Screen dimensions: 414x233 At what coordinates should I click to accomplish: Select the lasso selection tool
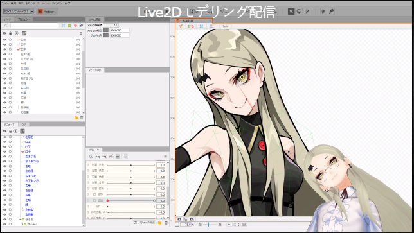[299, 12]
